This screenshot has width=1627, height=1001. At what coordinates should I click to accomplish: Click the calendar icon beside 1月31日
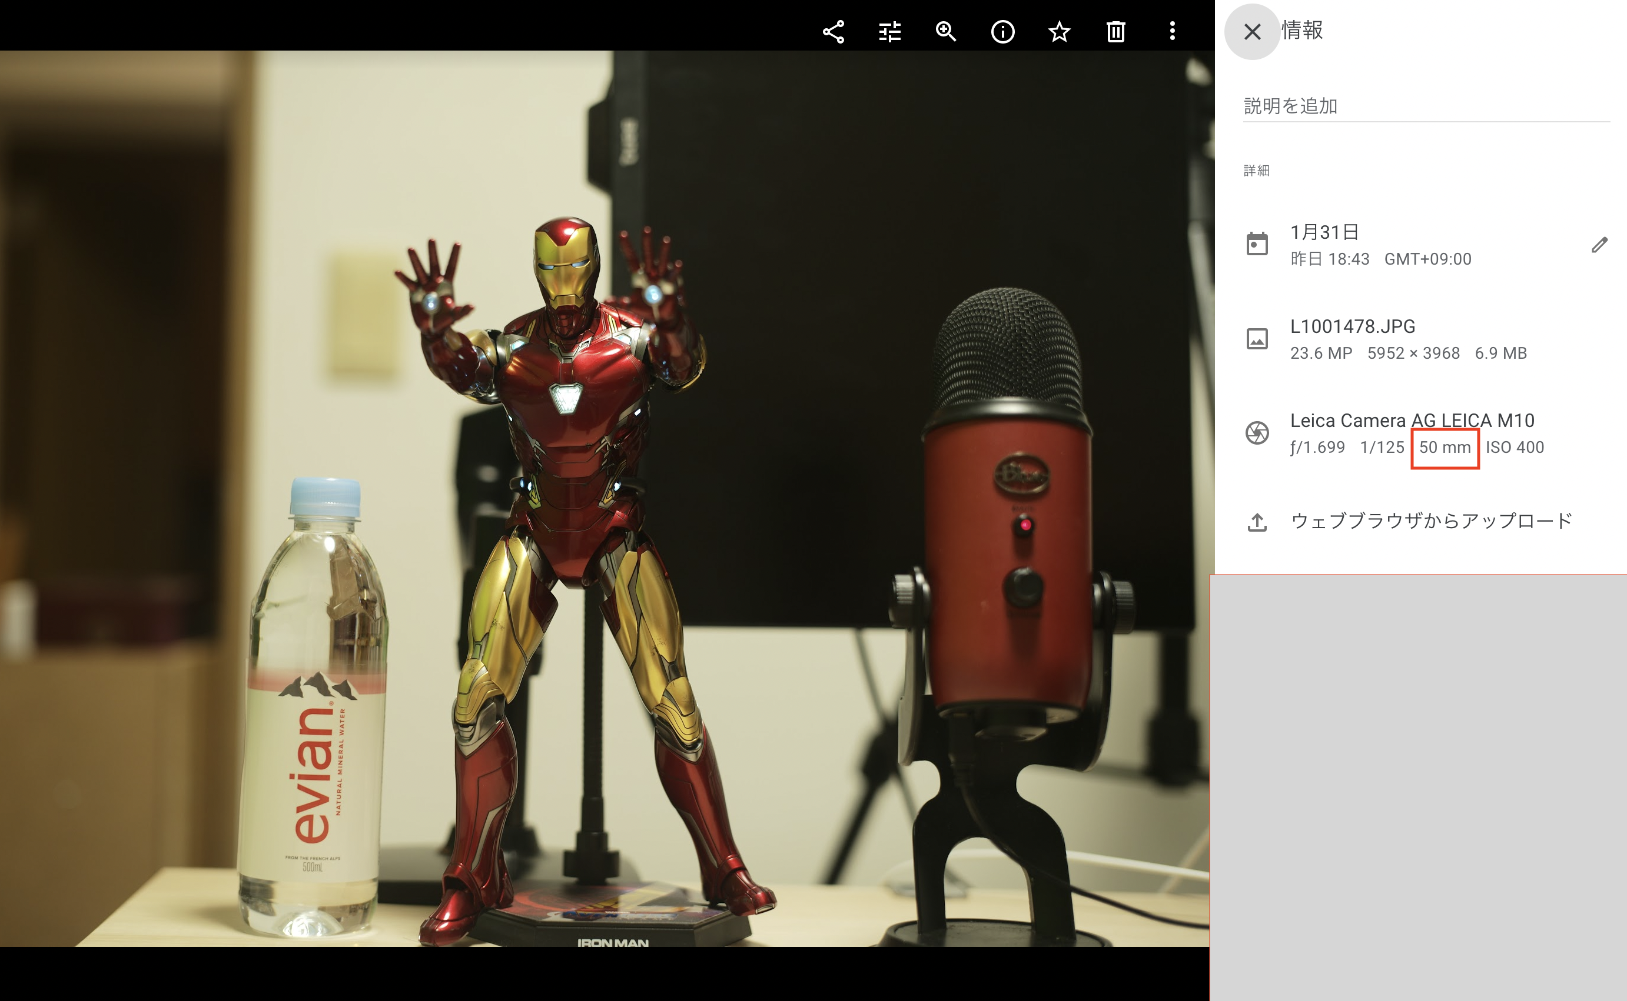pyautogui.click(x=1257, y=244)
